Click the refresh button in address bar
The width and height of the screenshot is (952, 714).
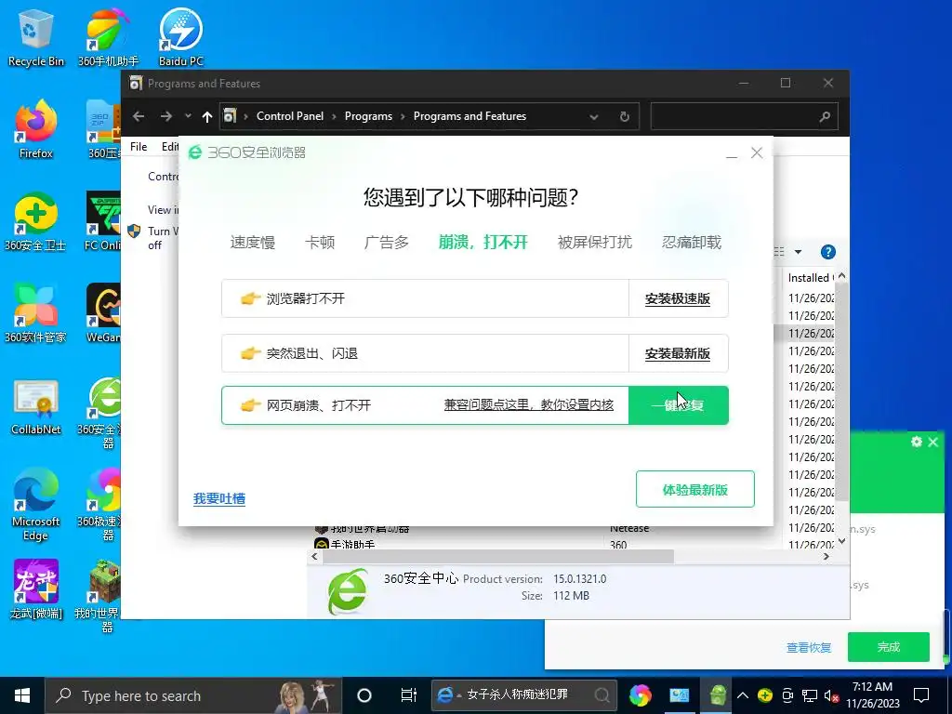(624, 116)
